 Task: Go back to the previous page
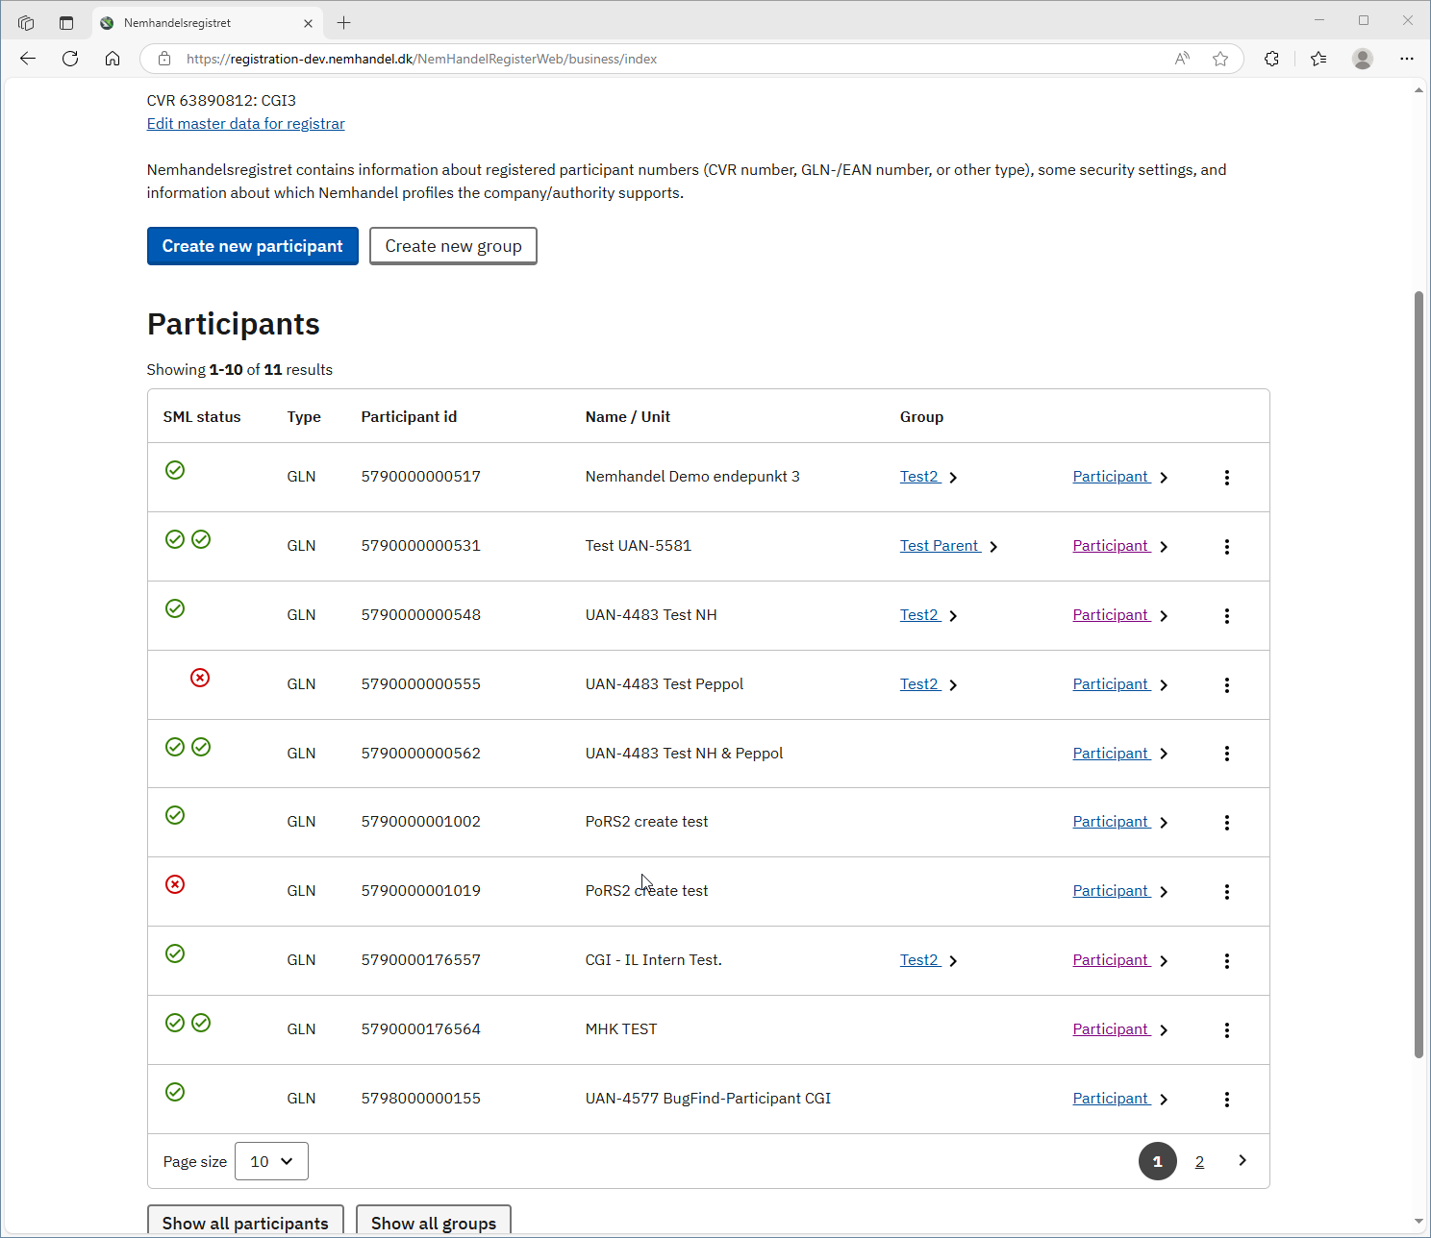coord(28,59)
